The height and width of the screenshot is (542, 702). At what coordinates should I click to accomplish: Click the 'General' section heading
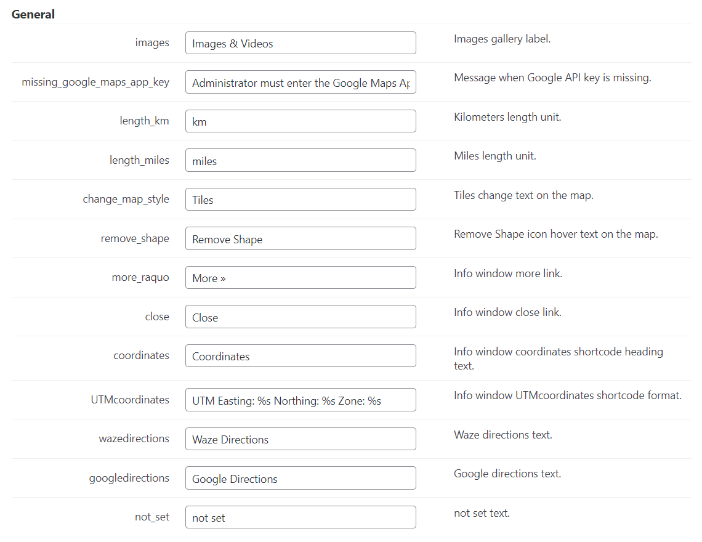33,14
